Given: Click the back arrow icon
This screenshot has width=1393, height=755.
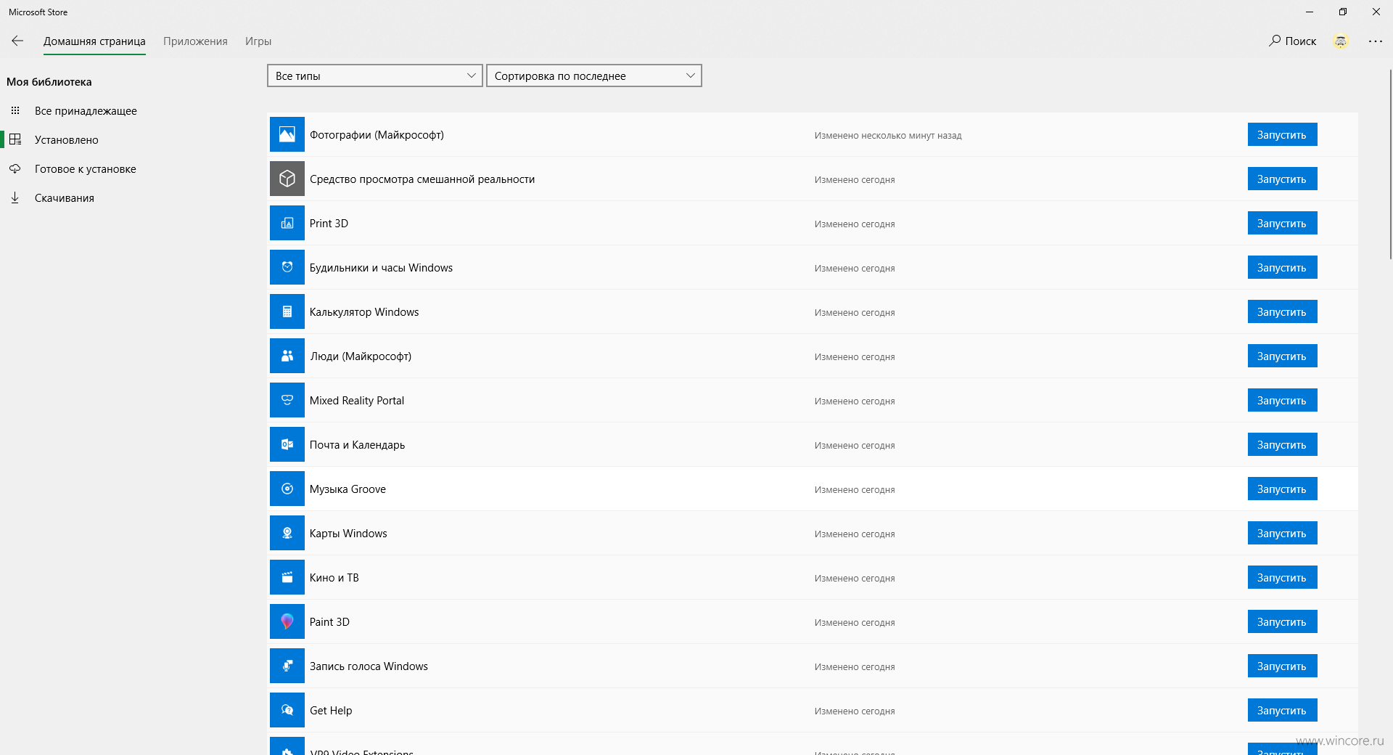Looking at the screenshot, I should click(17, 41).
